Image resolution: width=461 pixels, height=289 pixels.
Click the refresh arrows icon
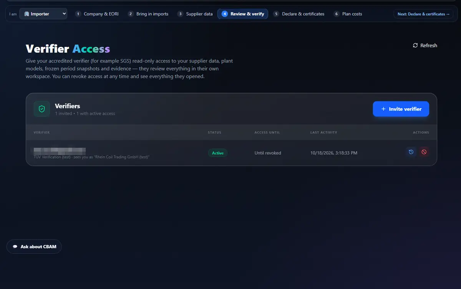click(415, 45)
